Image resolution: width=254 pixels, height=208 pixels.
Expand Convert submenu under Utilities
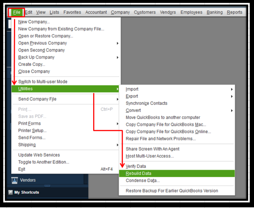(x=177, y=110)
